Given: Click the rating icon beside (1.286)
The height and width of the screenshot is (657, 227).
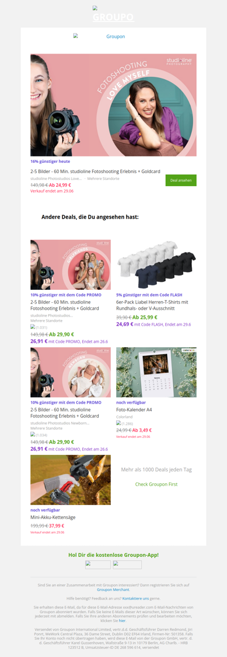Looking at the screenshot, I should pos(119,423).
